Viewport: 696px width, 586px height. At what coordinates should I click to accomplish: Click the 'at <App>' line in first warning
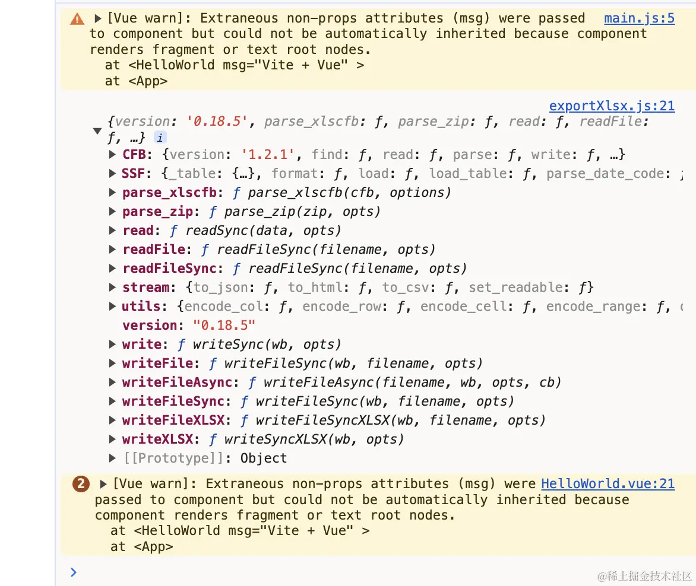[x=136, y=81]
